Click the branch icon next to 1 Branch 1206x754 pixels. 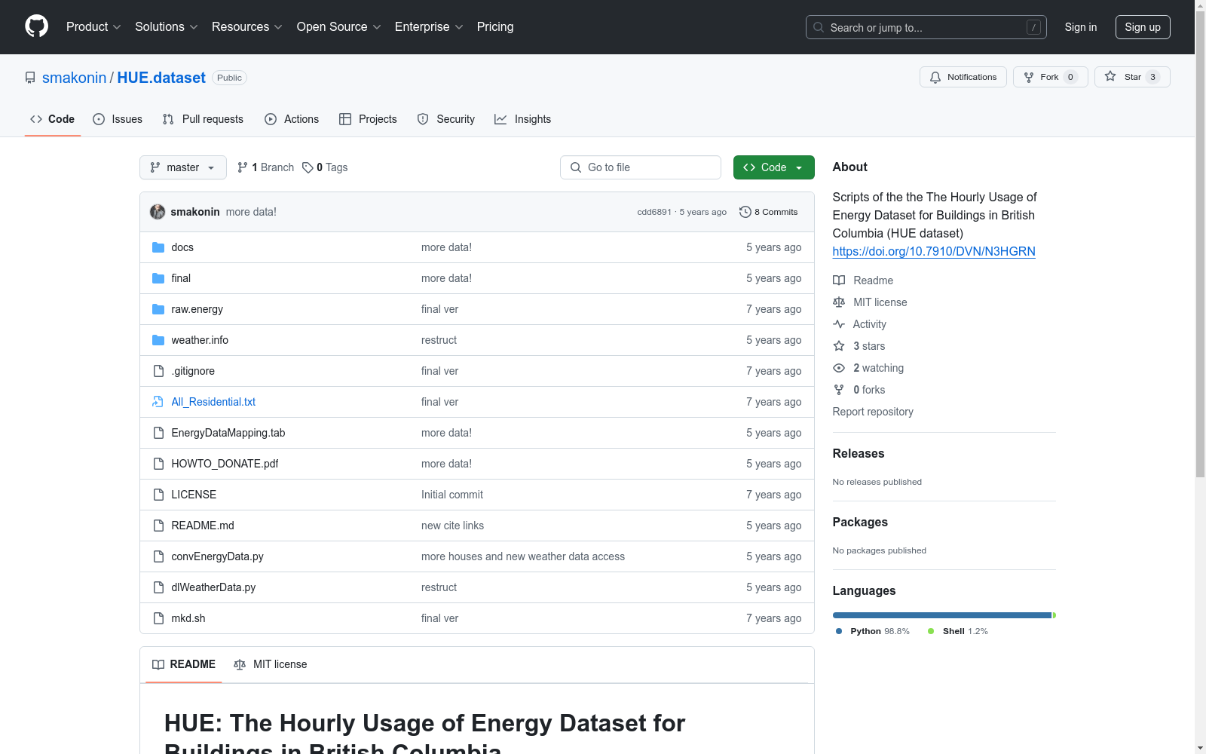(243, 167)
